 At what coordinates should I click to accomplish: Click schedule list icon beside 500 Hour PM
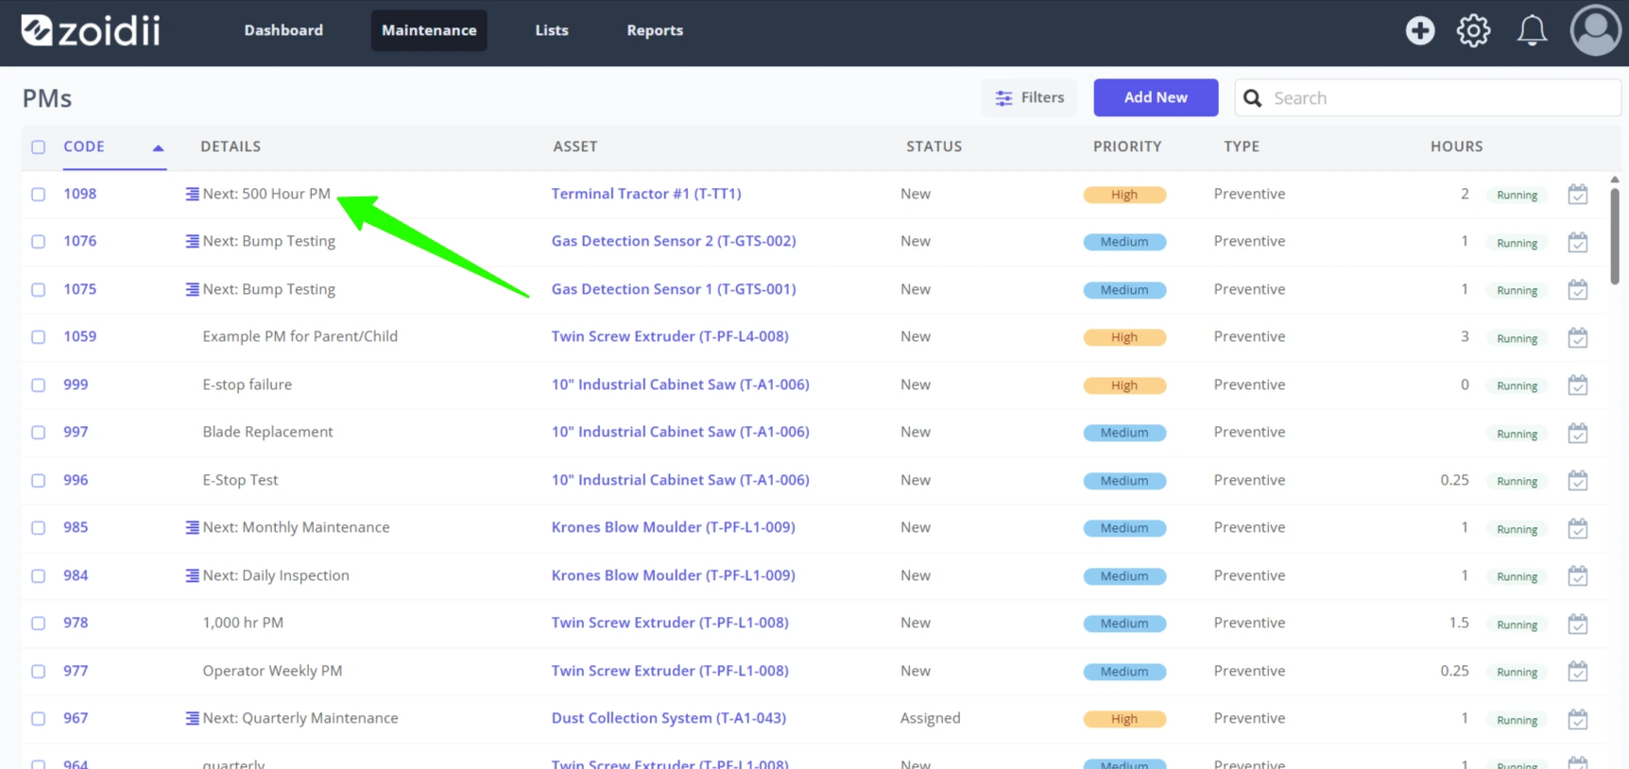(x=192, y=194)
